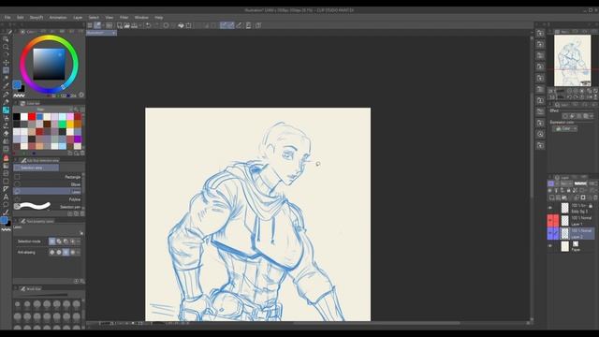599x337 pixels.
Task: Open the Edit menu
Action: point(21,18)
